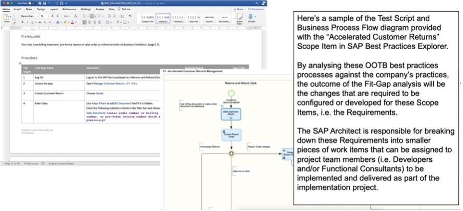Switch to the Mailings ribbon tab
Viewport: 463px width, 211px height.
point(86,9)
